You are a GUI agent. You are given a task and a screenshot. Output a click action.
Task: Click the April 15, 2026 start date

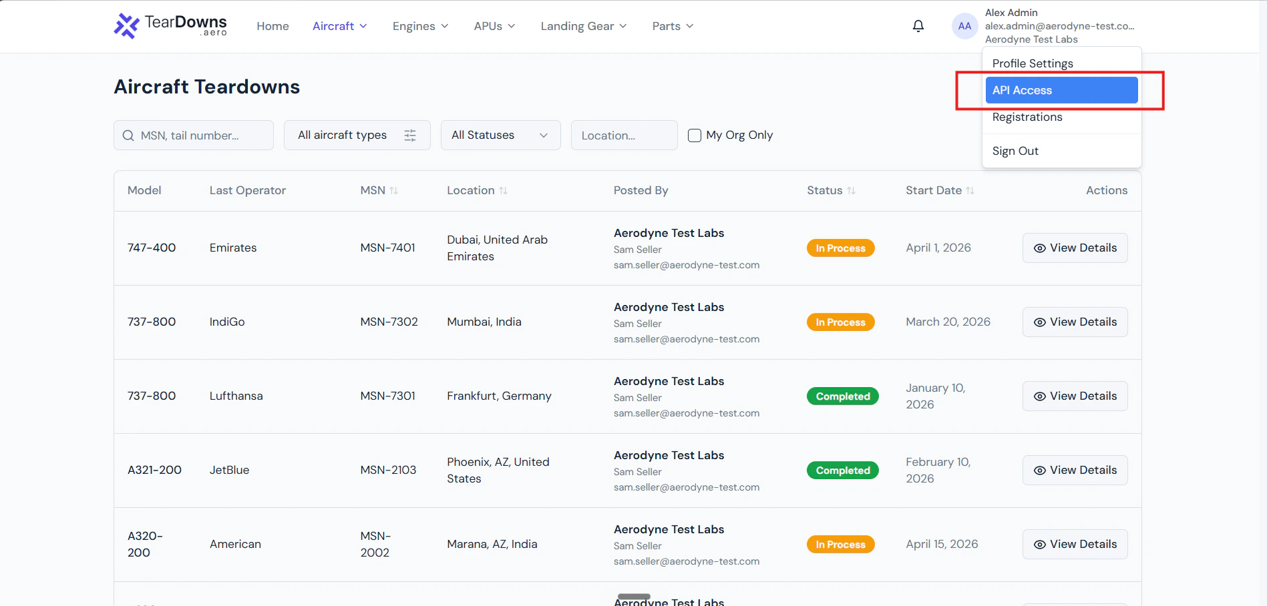[x=942, y=544]
